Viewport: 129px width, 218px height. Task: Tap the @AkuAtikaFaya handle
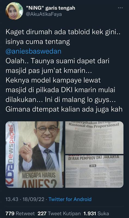pos(44,14)
